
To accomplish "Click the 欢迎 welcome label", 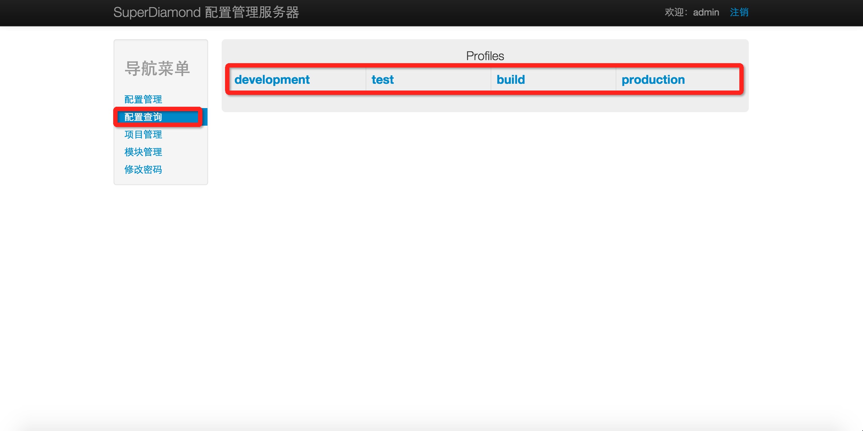I will click(674, 12).
